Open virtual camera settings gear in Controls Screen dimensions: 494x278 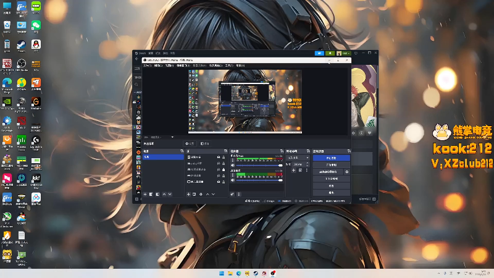tap(347, 172)
